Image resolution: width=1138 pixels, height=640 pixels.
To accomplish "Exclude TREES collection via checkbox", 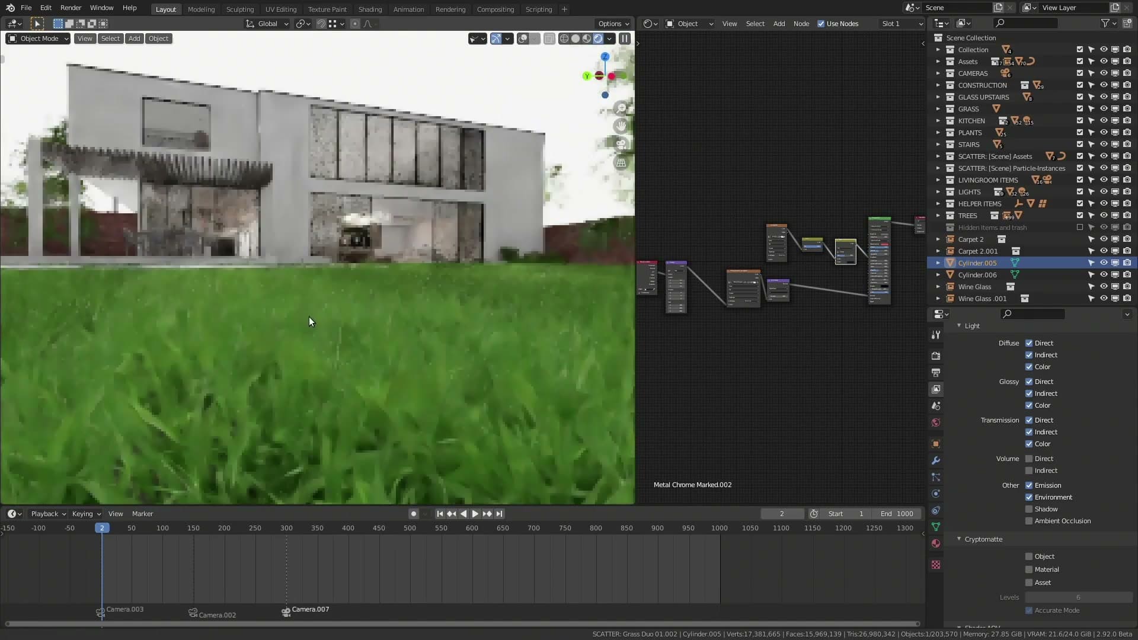I will click(1079, 216).
